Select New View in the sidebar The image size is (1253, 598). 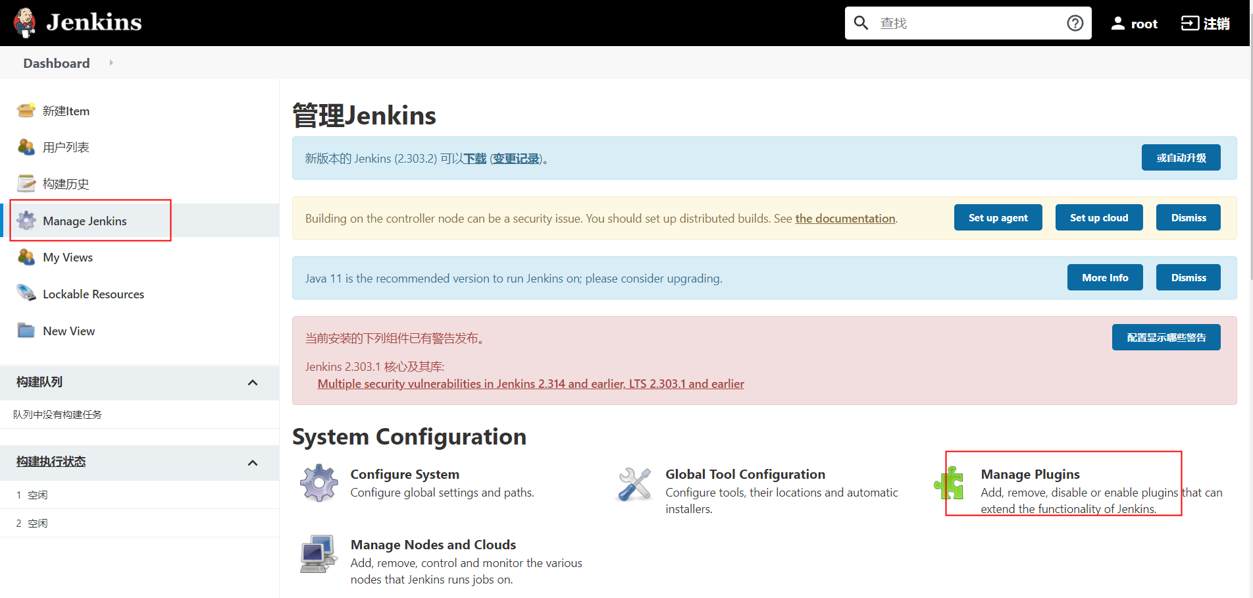(69, 331)
